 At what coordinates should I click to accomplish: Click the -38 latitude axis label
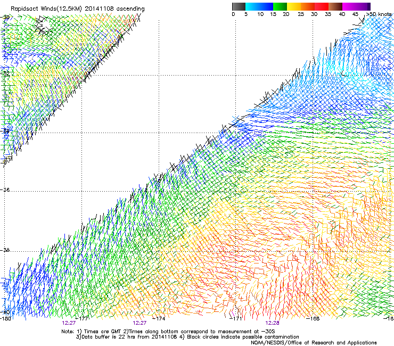(x=5, y=250)
